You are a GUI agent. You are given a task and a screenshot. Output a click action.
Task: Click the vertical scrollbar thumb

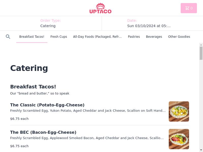(x=201, y=53)
